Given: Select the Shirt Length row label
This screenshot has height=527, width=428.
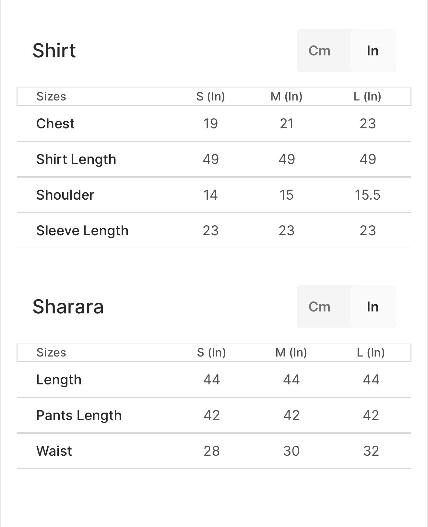Looking at the screenshot, I should (76, 159).
